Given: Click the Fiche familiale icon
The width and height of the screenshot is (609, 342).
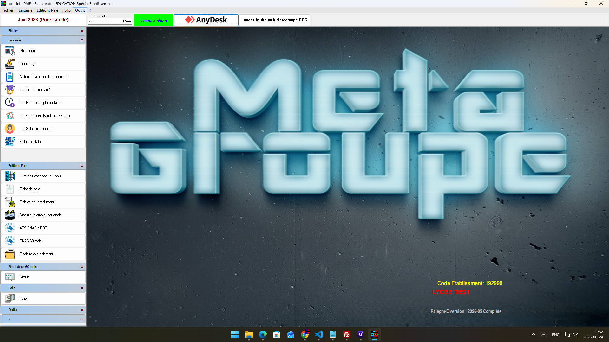Looking at the screenshot, I should tap(10, 142).
